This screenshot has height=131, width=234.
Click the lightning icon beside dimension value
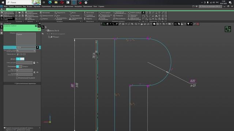37,47
